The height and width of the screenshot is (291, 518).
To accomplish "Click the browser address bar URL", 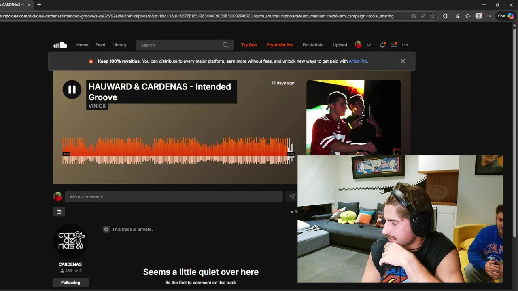I will [x=197, y=16].
